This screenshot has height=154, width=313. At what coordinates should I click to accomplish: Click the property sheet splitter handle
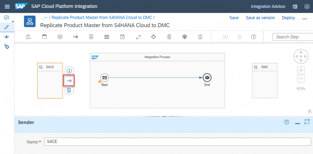tap(164, 116)
